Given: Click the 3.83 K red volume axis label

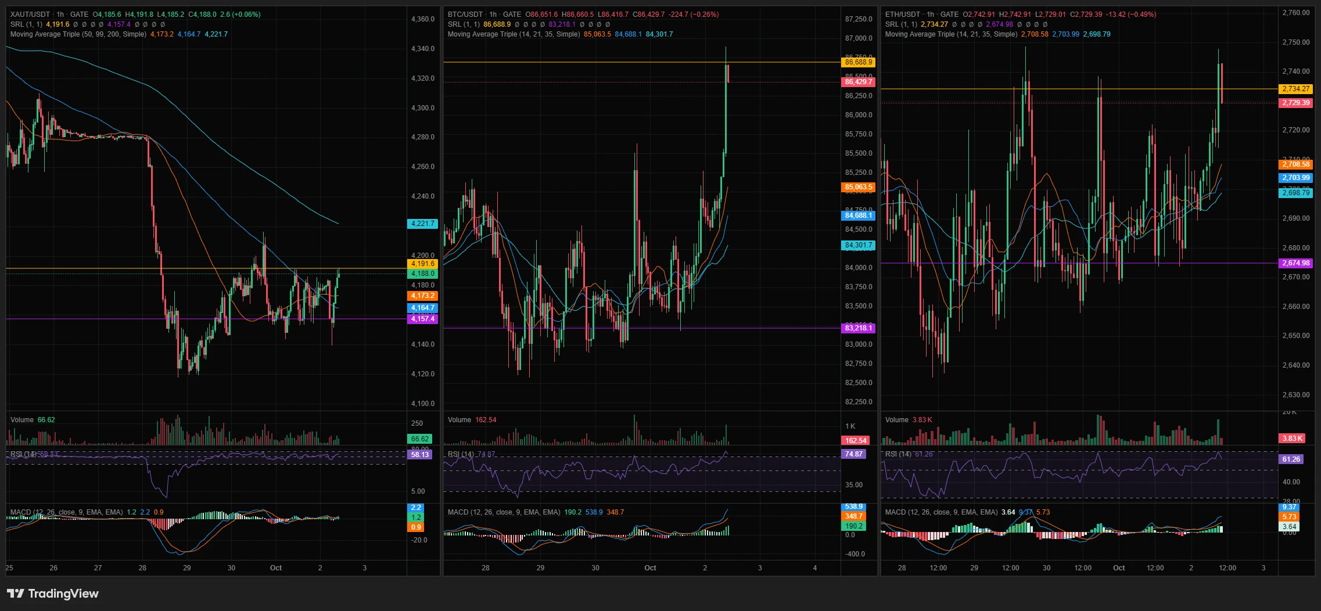Looking at the screenshot, I should 1292,439.
